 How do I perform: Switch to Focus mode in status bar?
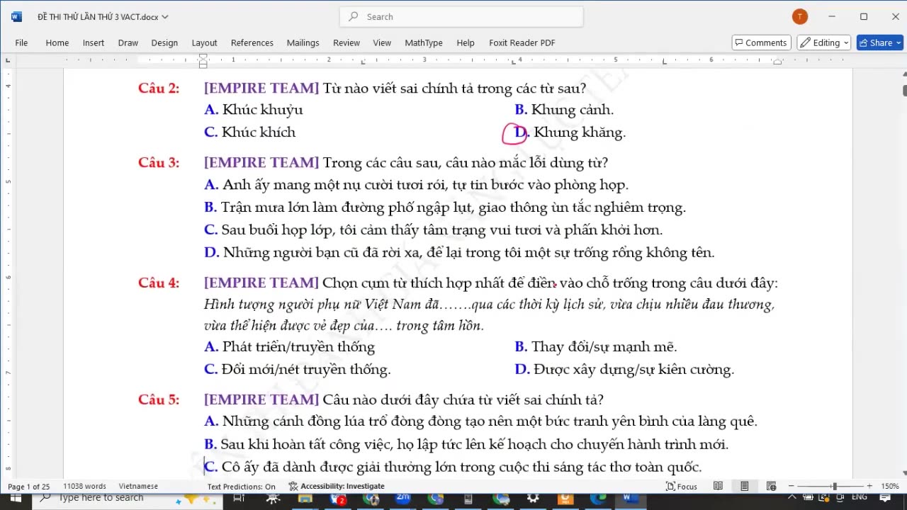tap(682, 487)
